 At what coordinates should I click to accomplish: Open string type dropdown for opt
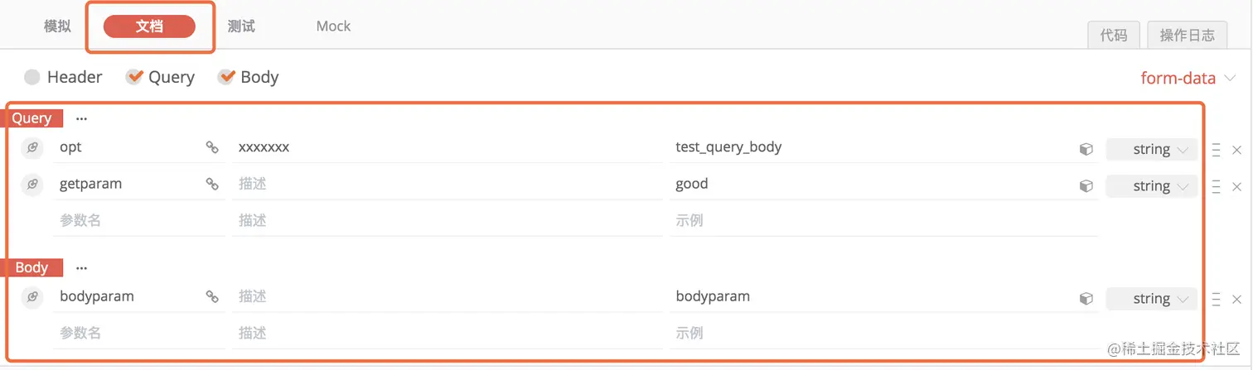1151,150
